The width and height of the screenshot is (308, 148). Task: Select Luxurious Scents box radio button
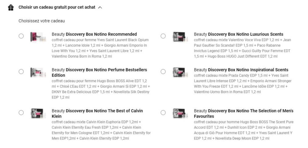coord(163,36)
